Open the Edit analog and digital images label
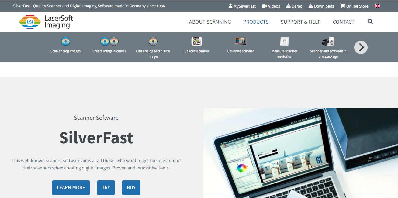The height and width of the screenshot is (198, 398). (x=153, y=54)
